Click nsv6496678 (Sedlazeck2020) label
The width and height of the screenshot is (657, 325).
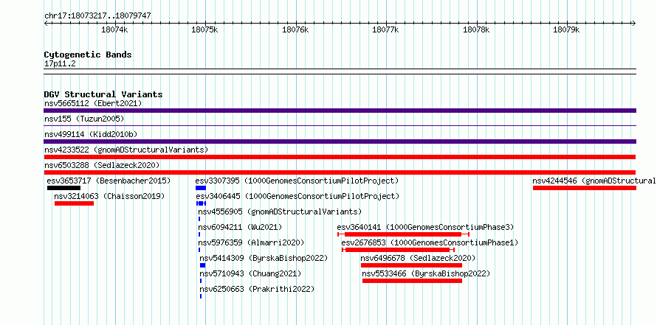[x=418, y=258]
